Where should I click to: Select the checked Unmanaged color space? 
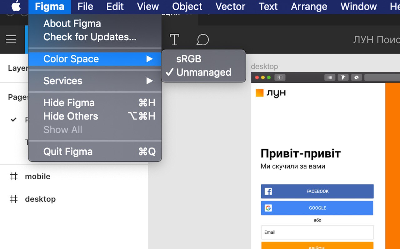[x=203, y=72]
